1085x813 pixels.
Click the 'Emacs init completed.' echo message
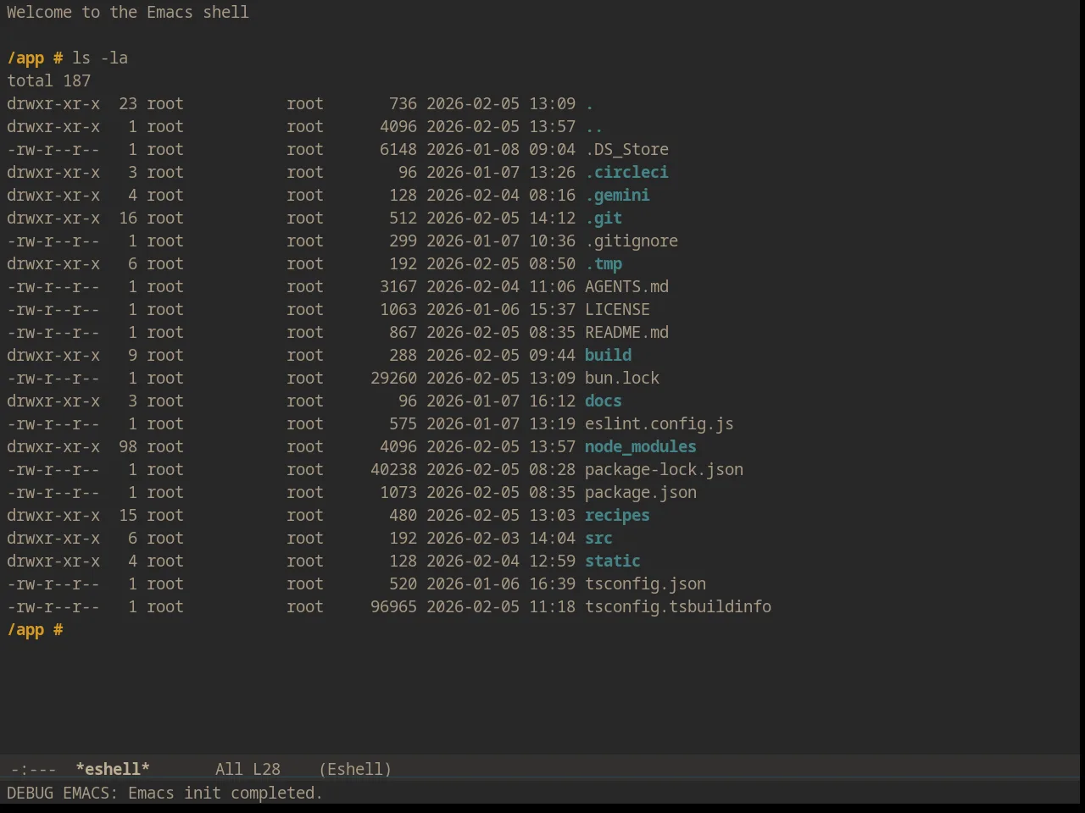click(225, 793)
